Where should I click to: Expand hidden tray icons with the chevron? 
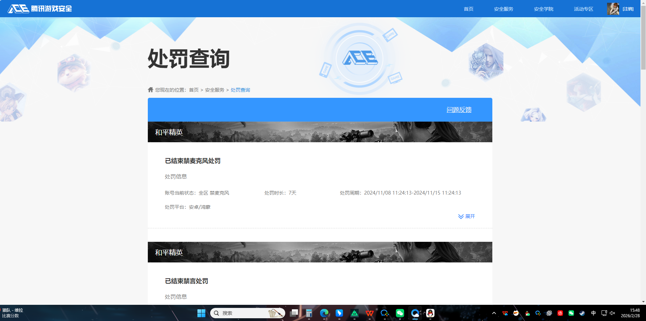(494, 313)
